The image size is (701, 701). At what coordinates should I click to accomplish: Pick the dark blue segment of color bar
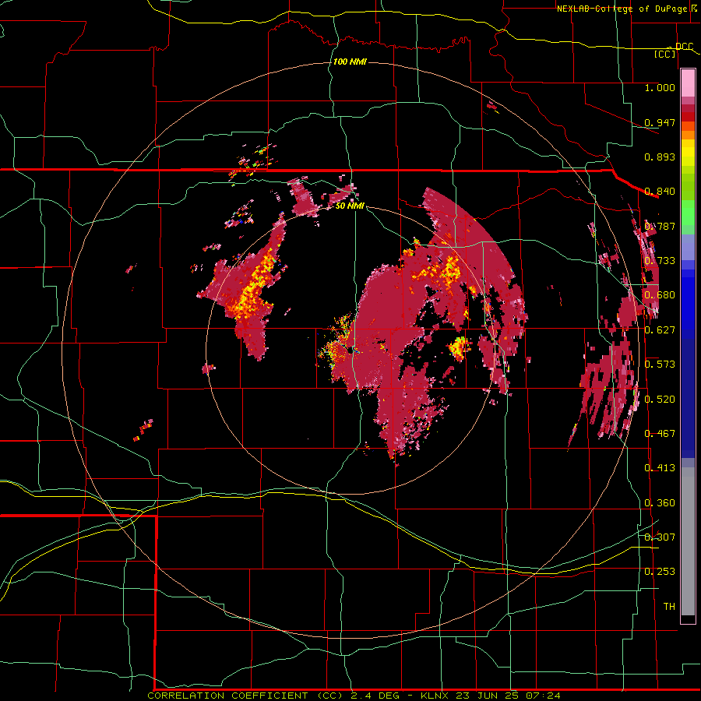point(688,398)
